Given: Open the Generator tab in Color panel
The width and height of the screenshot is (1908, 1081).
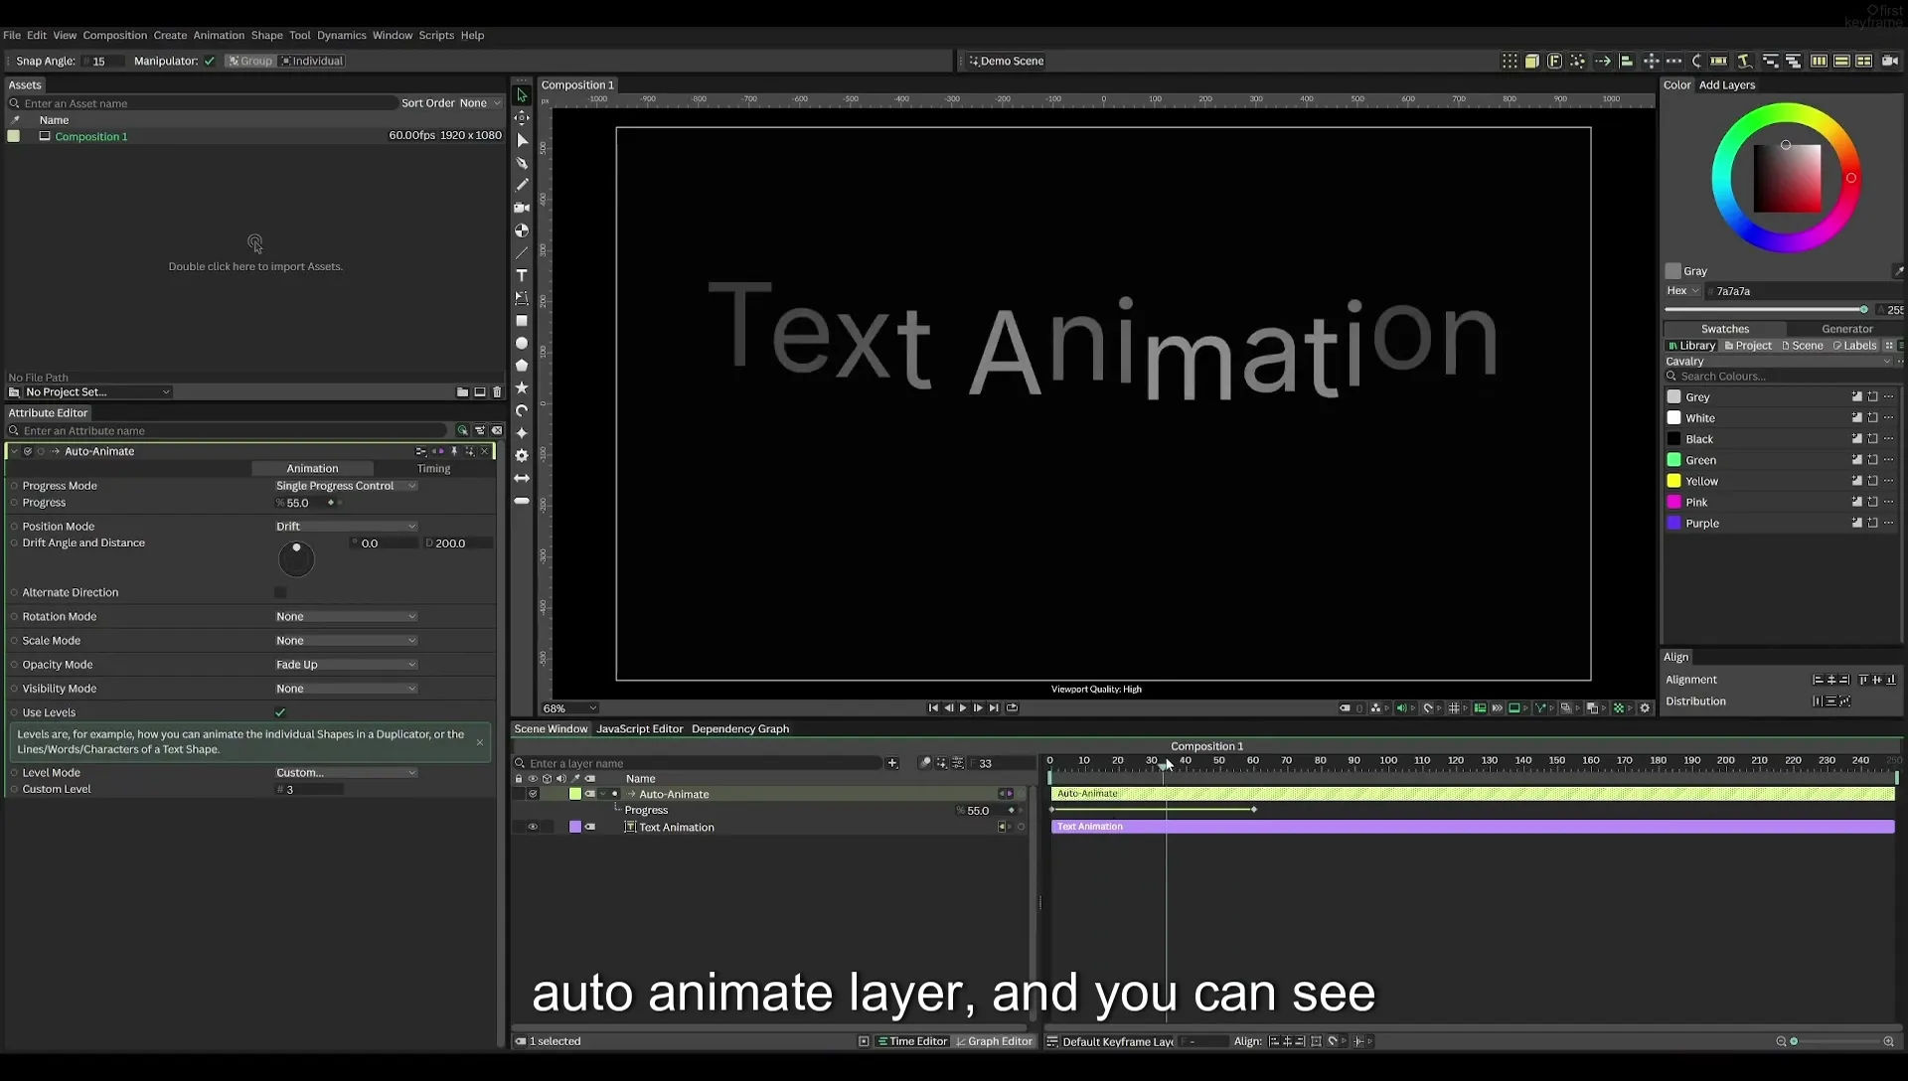Looking at the screenshot, I should point(1846,329).
